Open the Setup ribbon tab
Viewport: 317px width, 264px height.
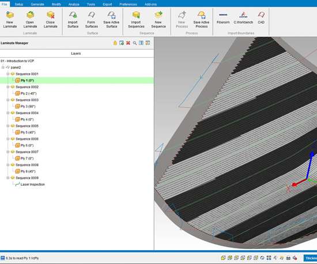(x=19, y=4)
